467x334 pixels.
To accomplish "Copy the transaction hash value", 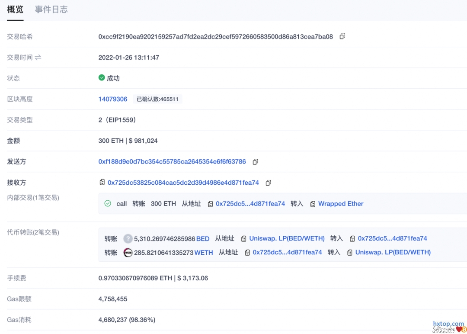I will pos(342,37).
